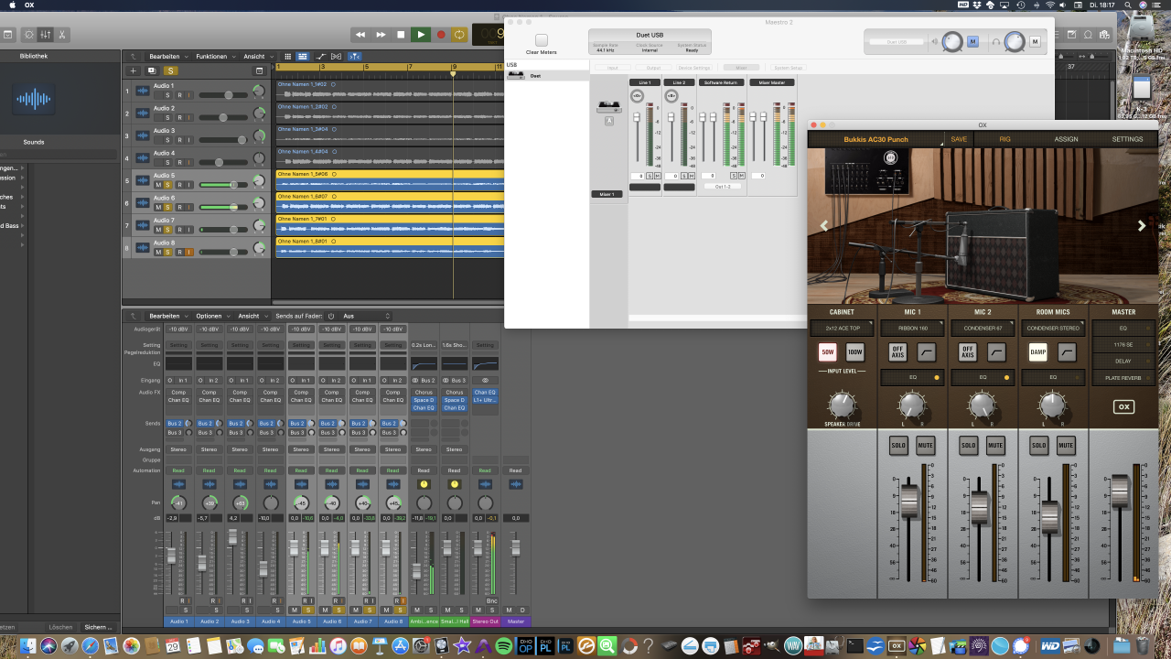Click the Audio 1 mixer volume fader

coord(171,556)
